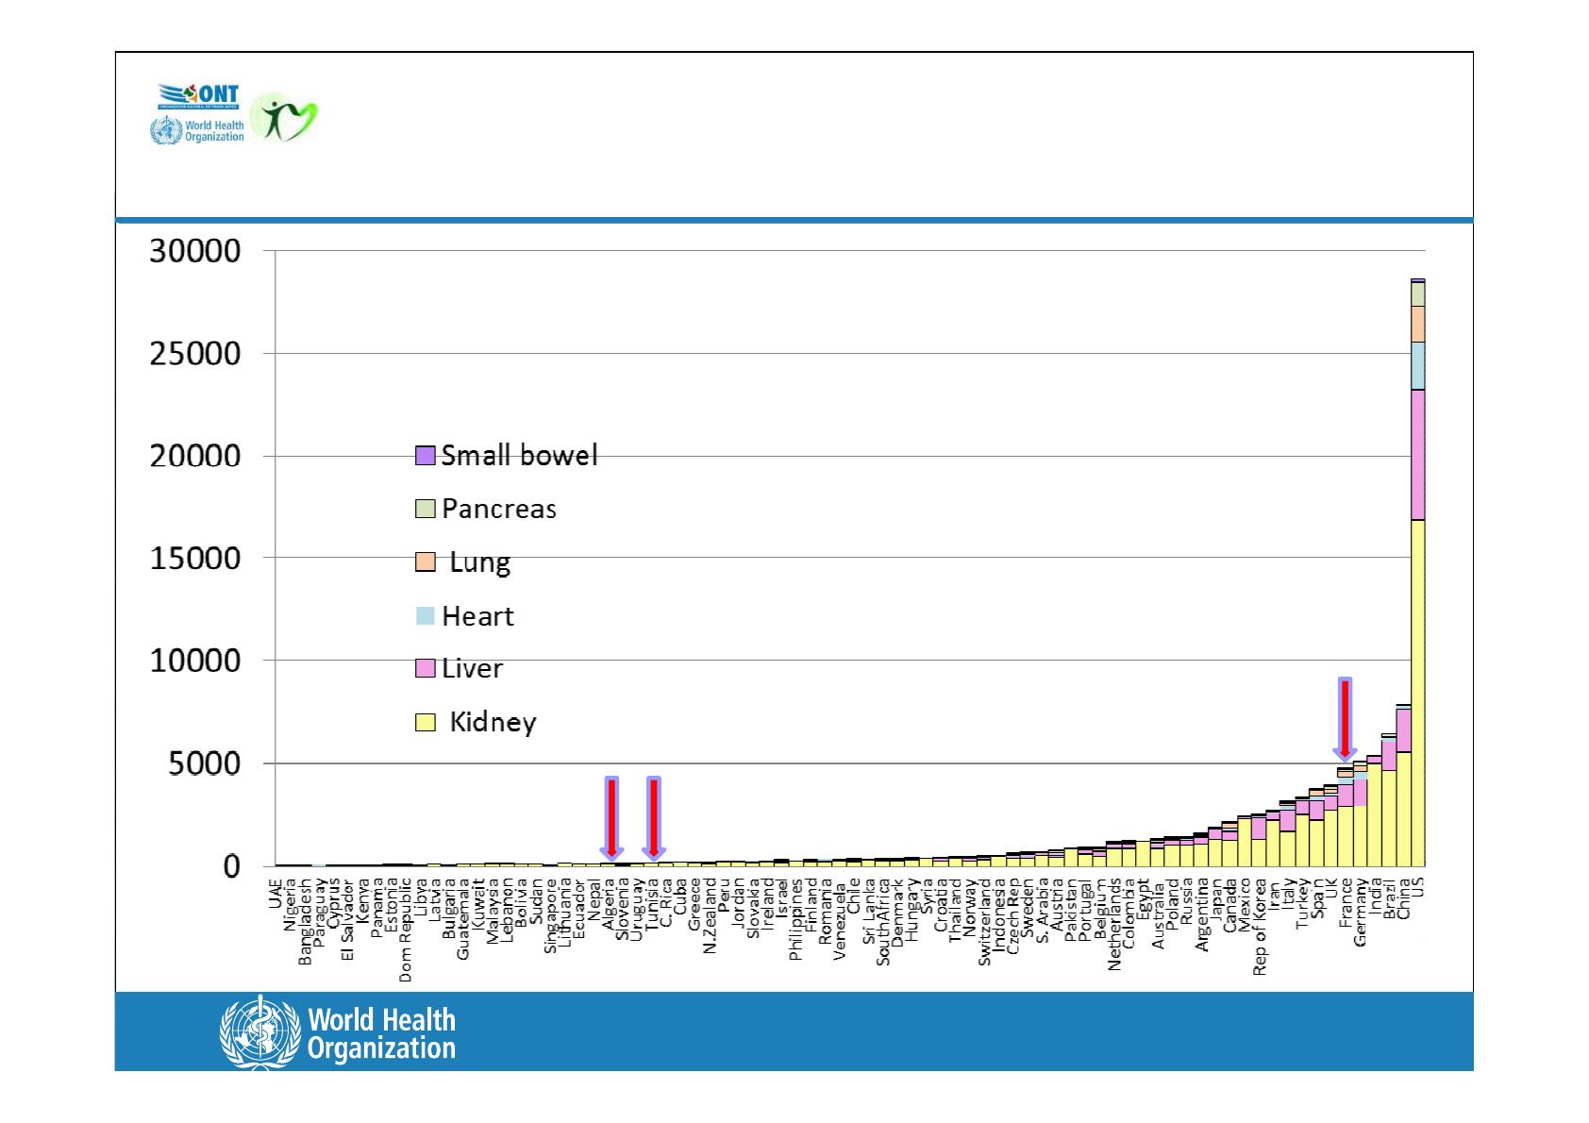Click the yellow kidney segment of US bar

pyautogui.click(x=1417, y=694)
